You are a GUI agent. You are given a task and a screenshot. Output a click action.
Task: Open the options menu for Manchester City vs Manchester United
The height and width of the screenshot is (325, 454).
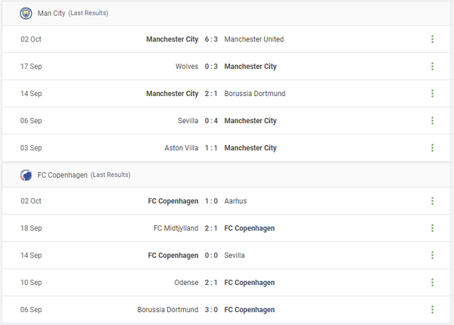(x=432, y=39)
